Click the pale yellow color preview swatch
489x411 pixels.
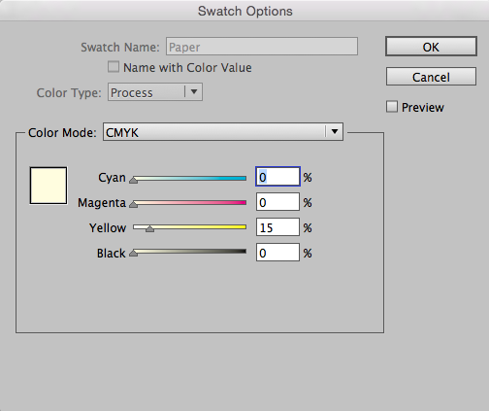click(49, 186)
